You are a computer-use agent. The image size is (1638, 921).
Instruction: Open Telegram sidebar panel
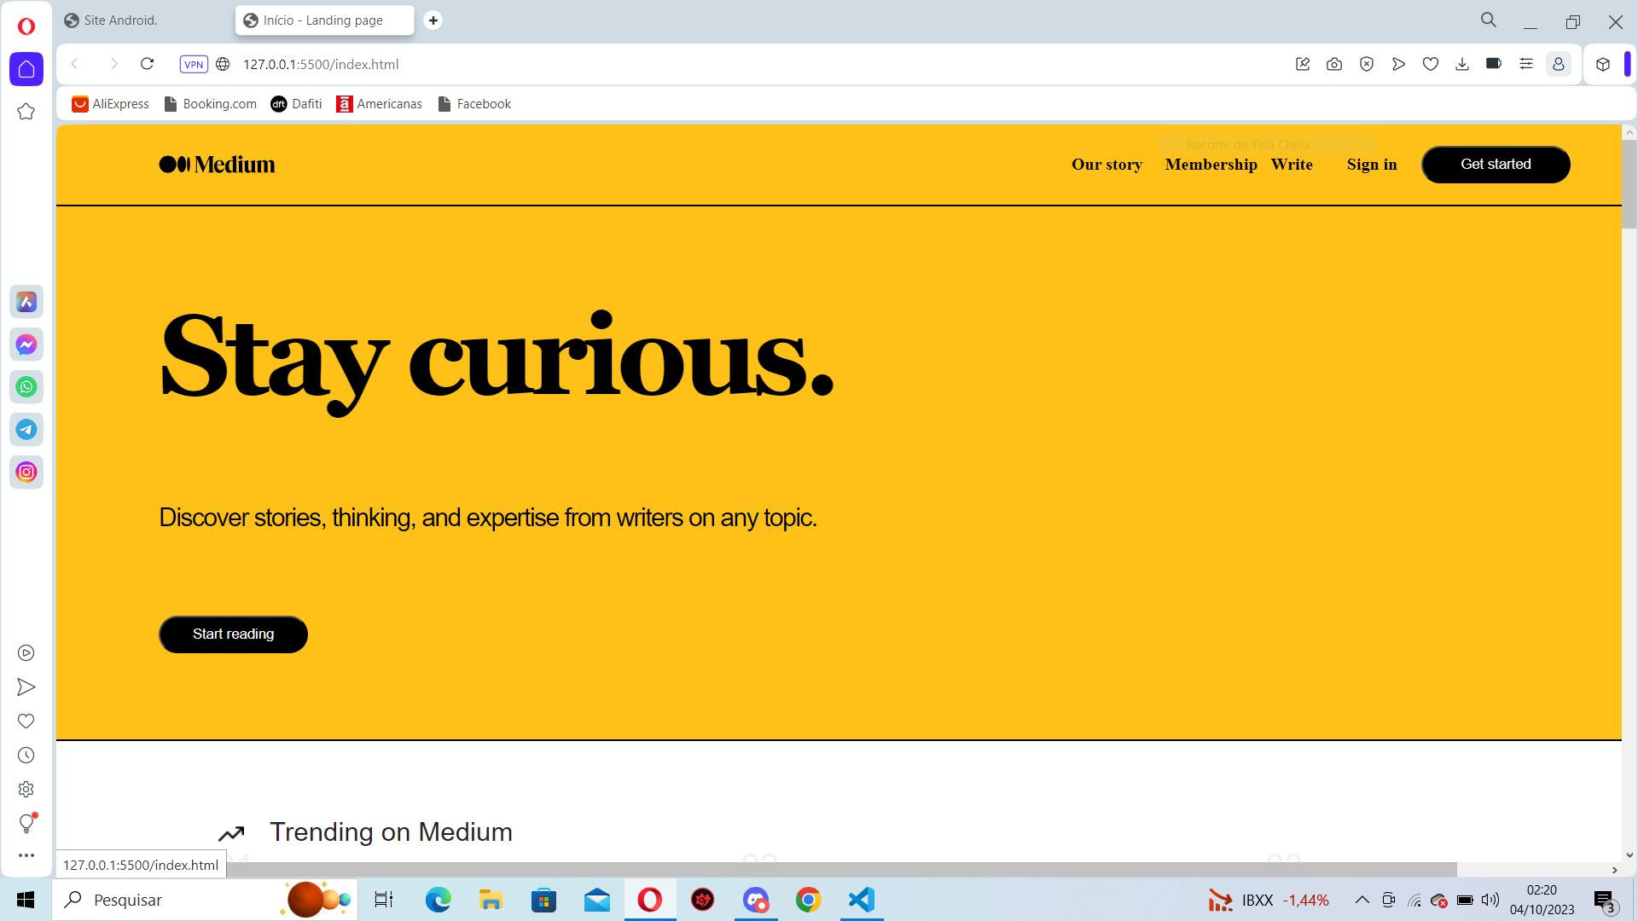tap(26, 430)
